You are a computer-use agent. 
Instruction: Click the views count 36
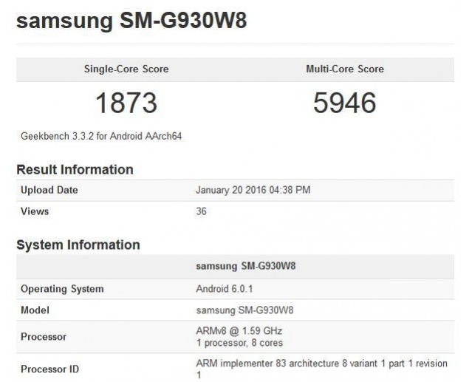(x=201, y=211)
